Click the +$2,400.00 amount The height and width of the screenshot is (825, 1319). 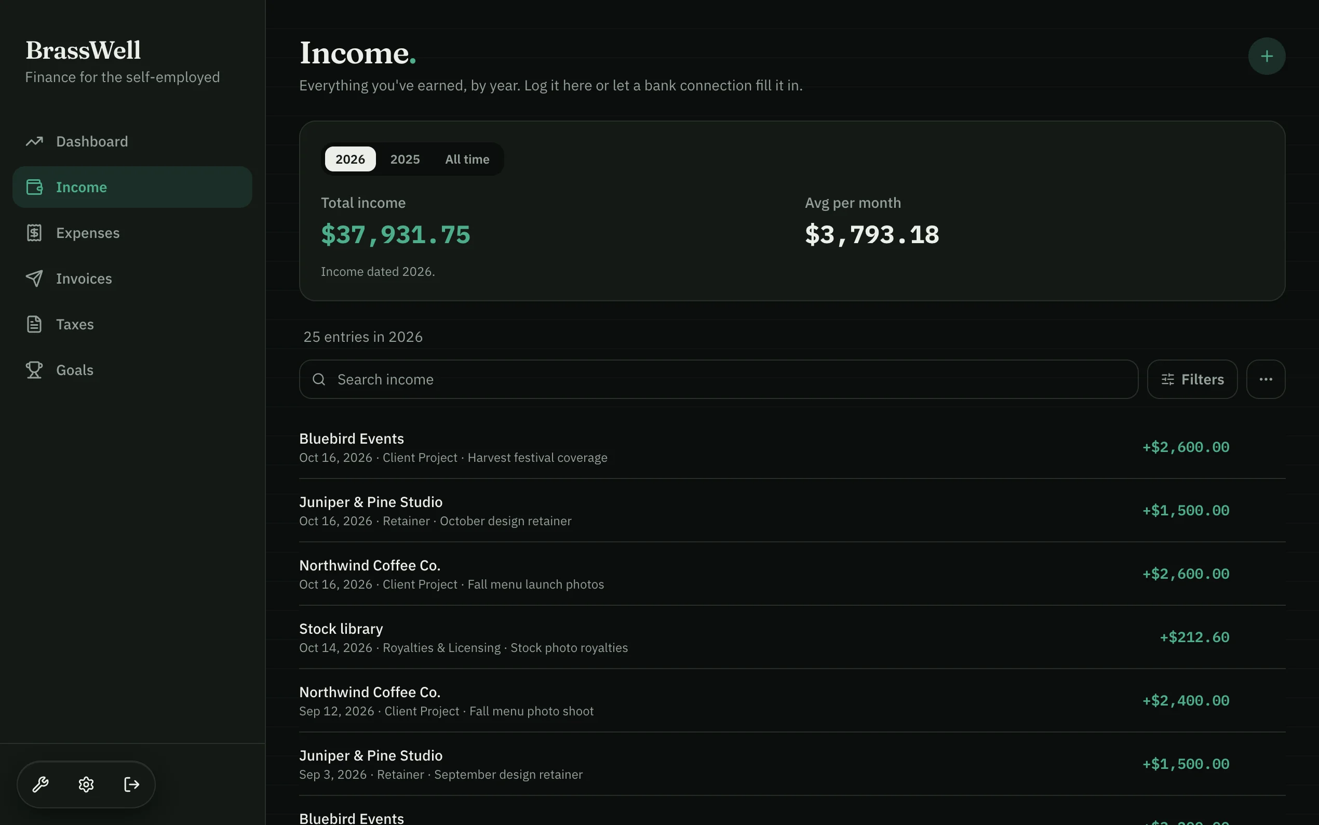coord(1186,701)
